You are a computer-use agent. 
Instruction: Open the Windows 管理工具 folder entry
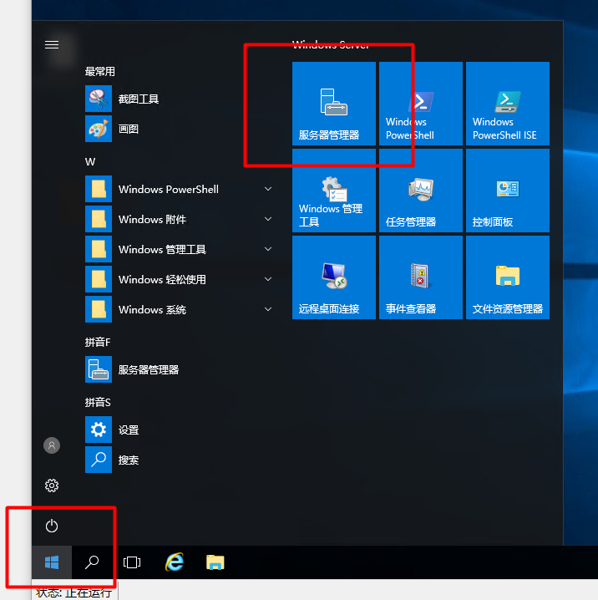[x=180, y=249]
